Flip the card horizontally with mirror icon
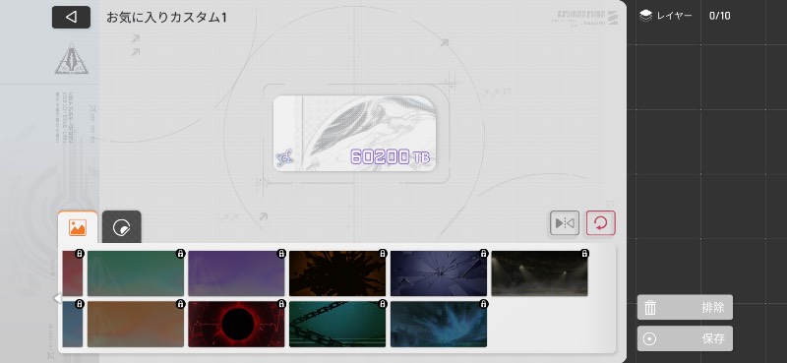This screenshot has width=787, height=363. pyautogui.click(x=565, y=223)
